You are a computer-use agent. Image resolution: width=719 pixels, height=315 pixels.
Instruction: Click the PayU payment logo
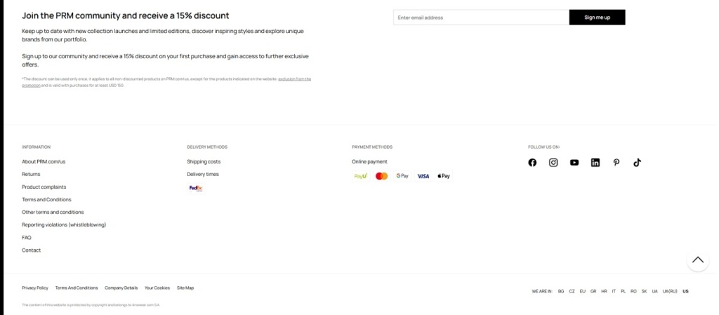coord(361,176)
